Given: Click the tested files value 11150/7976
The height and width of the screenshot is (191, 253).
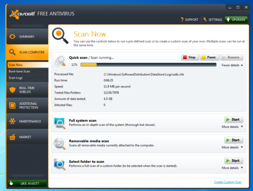Looking at the screenshot, I should (x=111, y=93).
